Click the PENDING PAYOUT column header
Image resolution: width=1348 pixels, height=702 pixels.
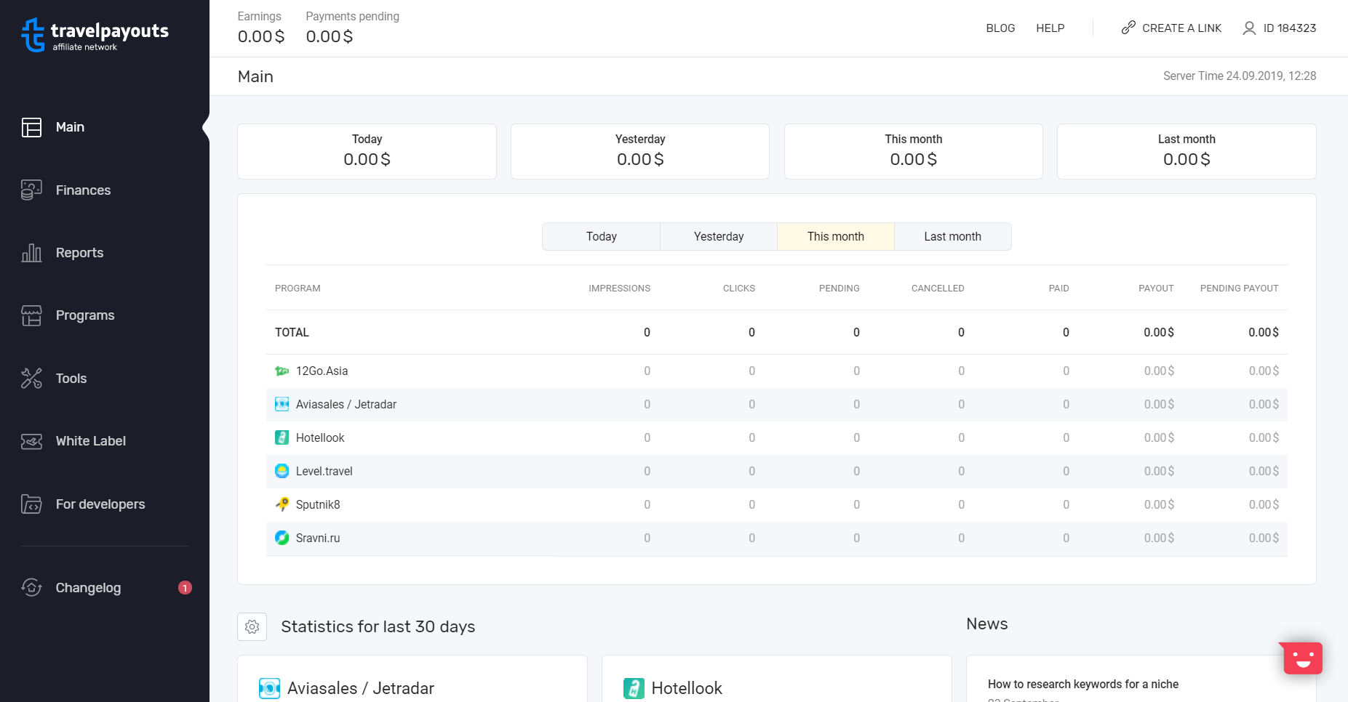pyautogui.click(x=1239, y=289)
